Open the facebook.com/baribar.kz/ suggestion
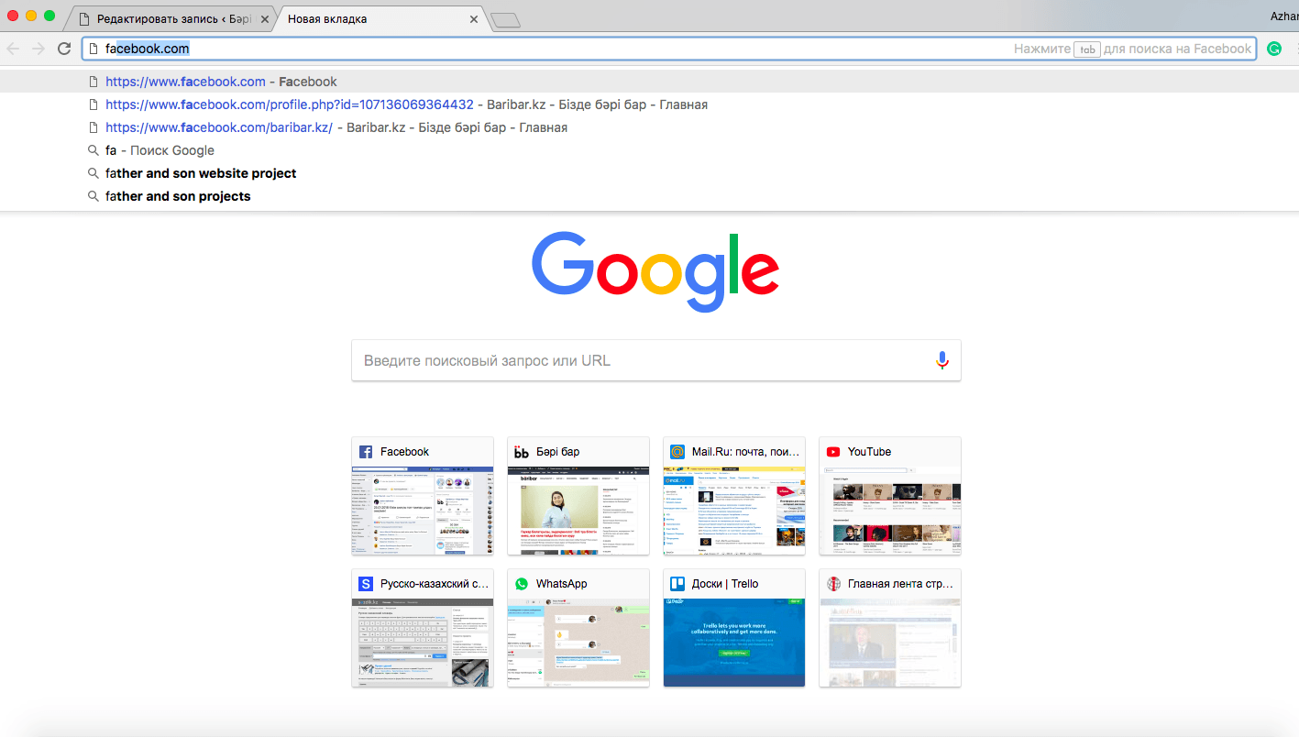This screenshot has width=1299, height=737. [649, 127]
